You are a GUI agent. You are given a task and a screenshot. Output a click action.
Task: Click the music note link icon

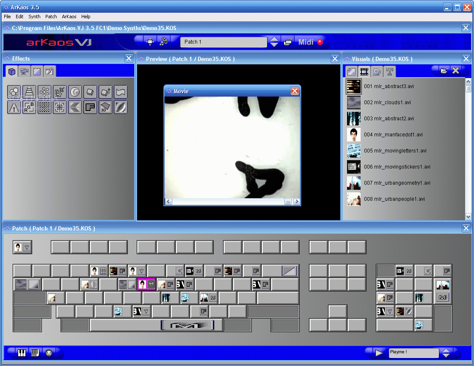163,42
